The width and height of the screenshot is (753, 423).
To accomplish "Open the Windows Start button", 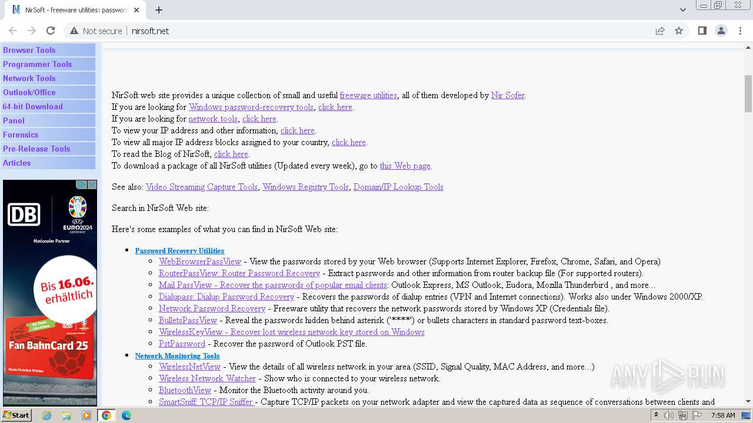I will [17, 415].
